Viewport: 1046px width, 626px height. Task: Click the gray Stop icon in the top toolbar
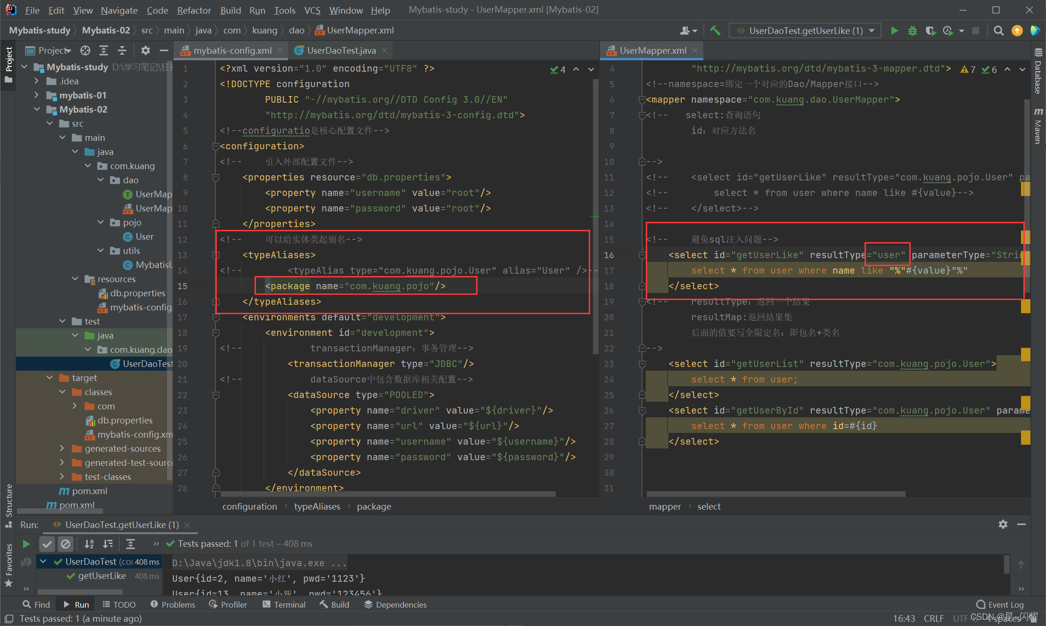pos(976,31)
